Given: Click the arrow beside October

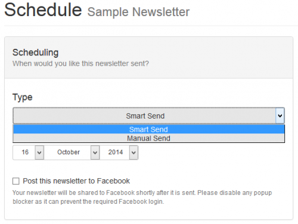Looking at the screenshot, I should pyautogui.click(x=95, y=153).
